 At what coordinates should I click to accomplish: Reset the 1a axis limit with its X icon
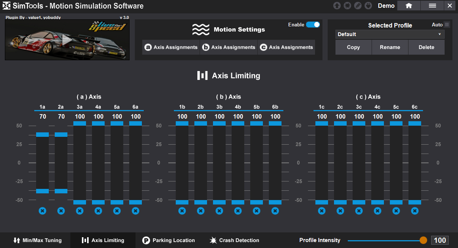[42, 211]
